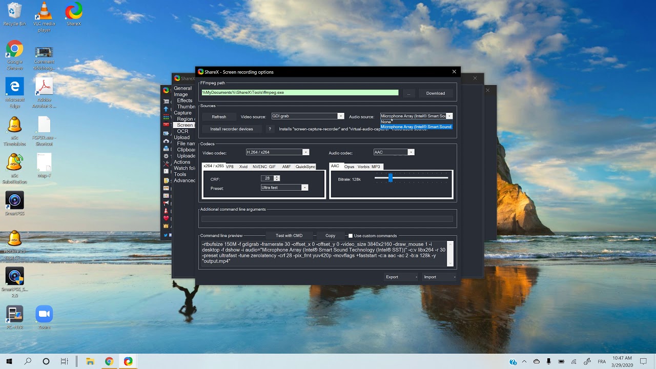This screenshot has height=369, width=656.
Task: Select the Google Chrome desktop icon
Action: (x=14, y=56)
